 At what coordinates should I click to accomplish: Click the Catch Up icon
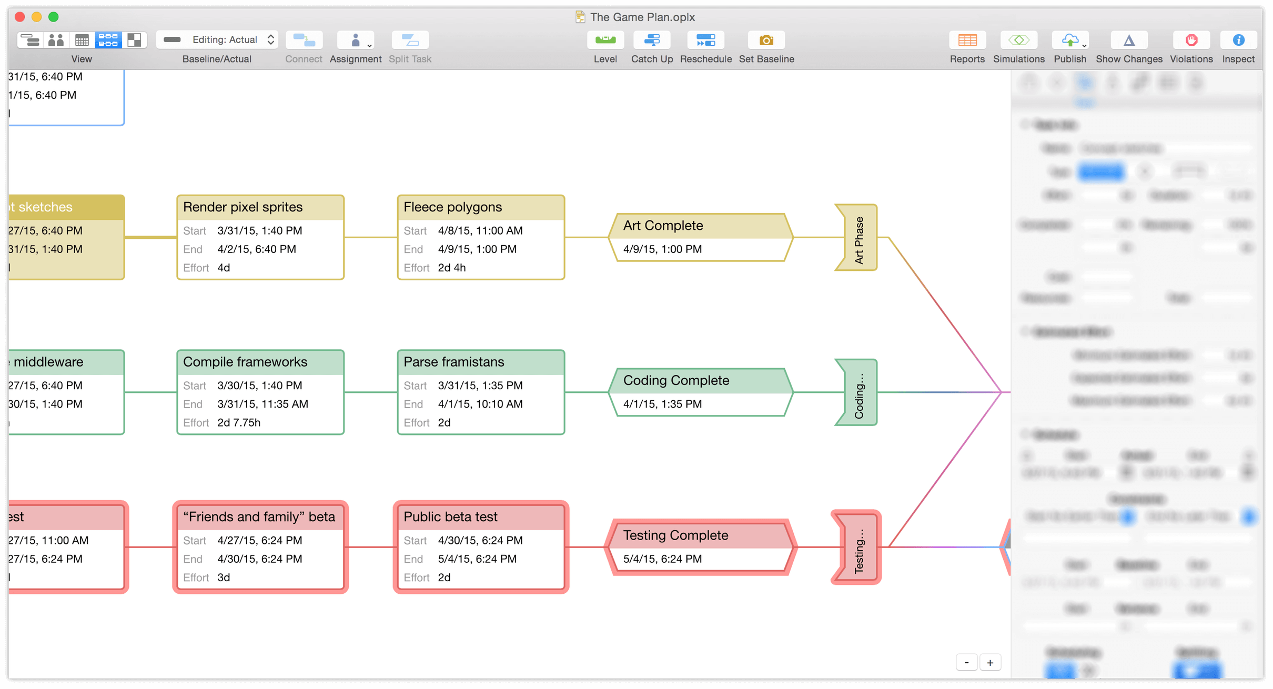coord(653,40)
